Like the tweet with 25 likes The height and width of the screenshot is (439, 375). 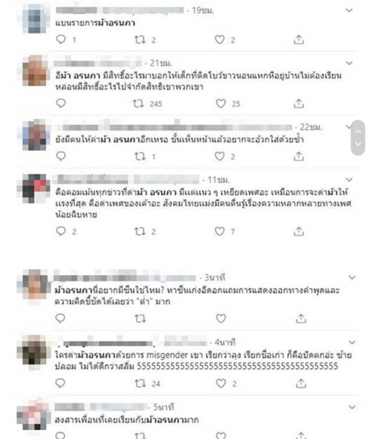221,103
